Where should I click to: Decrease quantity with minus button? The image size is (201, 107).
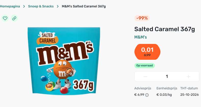[x=145, y=77]
